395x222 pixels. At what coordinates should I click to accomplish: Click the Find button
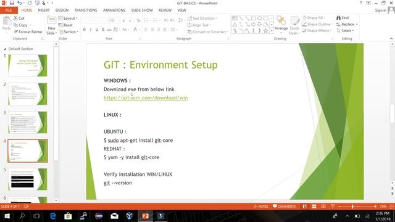343,18
